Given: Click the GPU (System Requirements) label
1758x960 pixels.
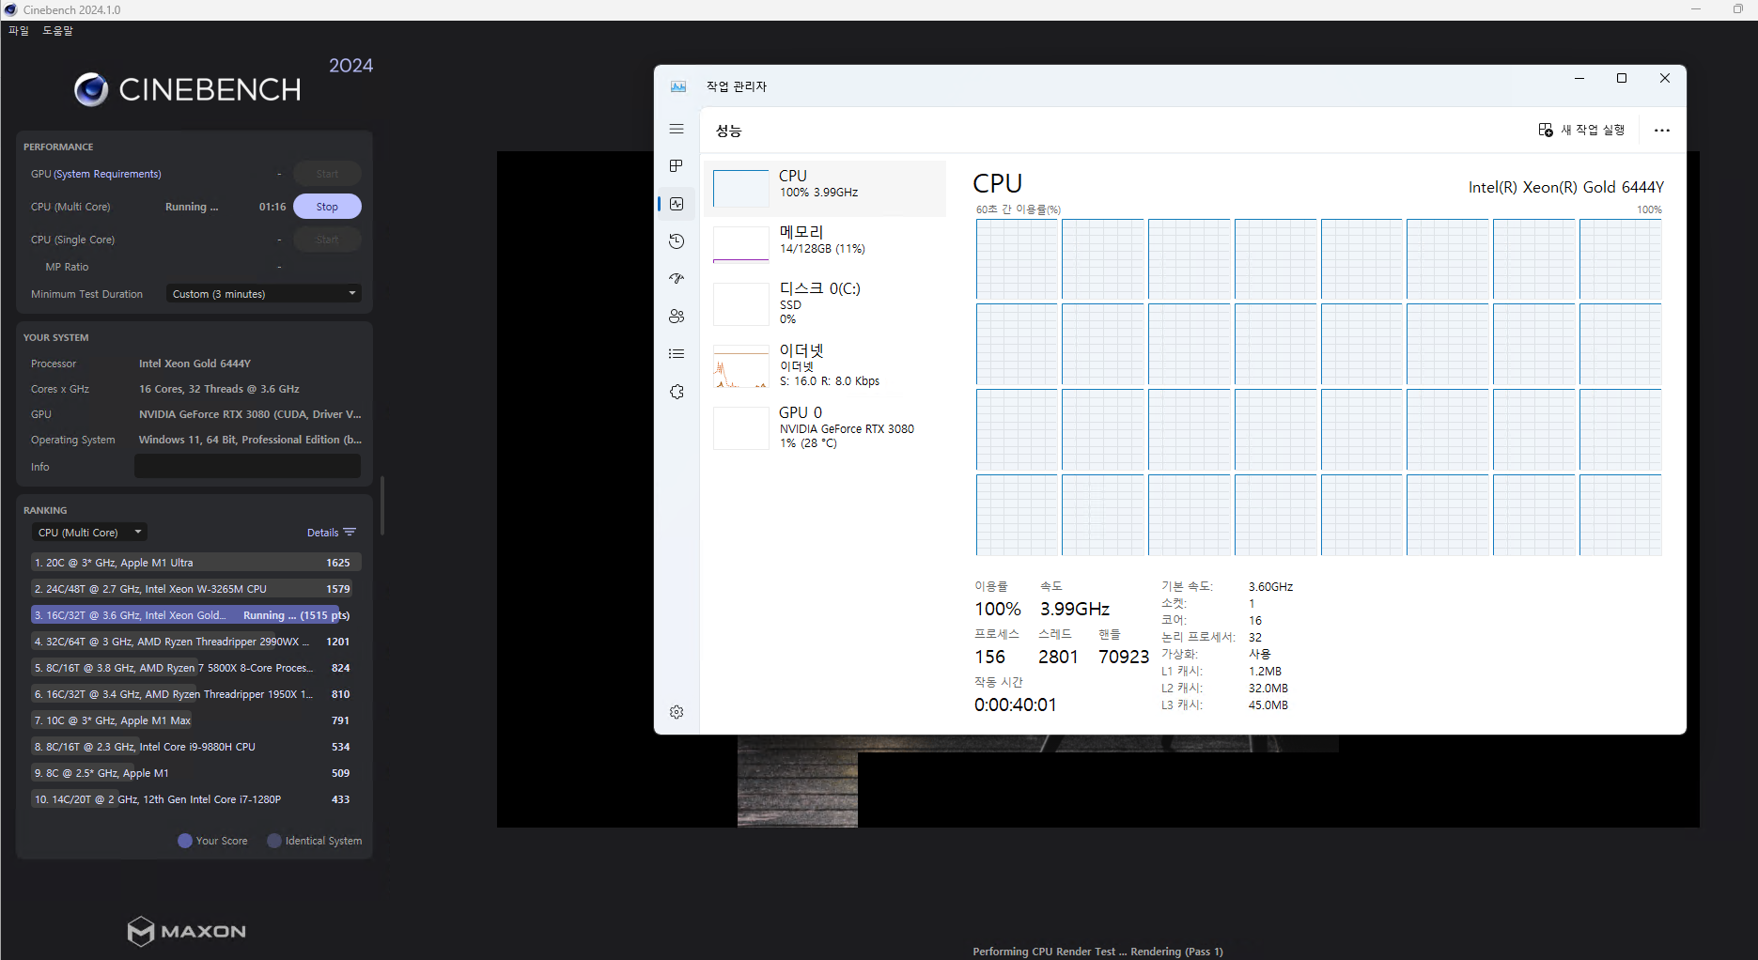Looking at the screenshot, I should click(x=96, y=174).
